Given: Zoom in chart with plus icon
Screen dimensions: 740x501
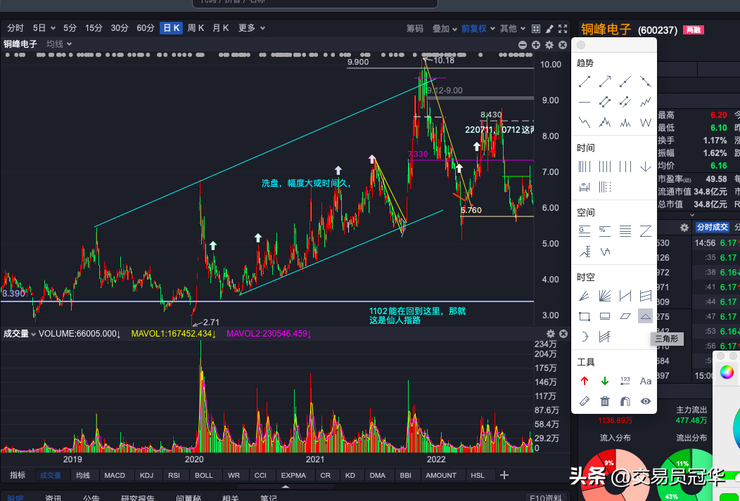Looking at the screenshot, I should click(535, 45).
